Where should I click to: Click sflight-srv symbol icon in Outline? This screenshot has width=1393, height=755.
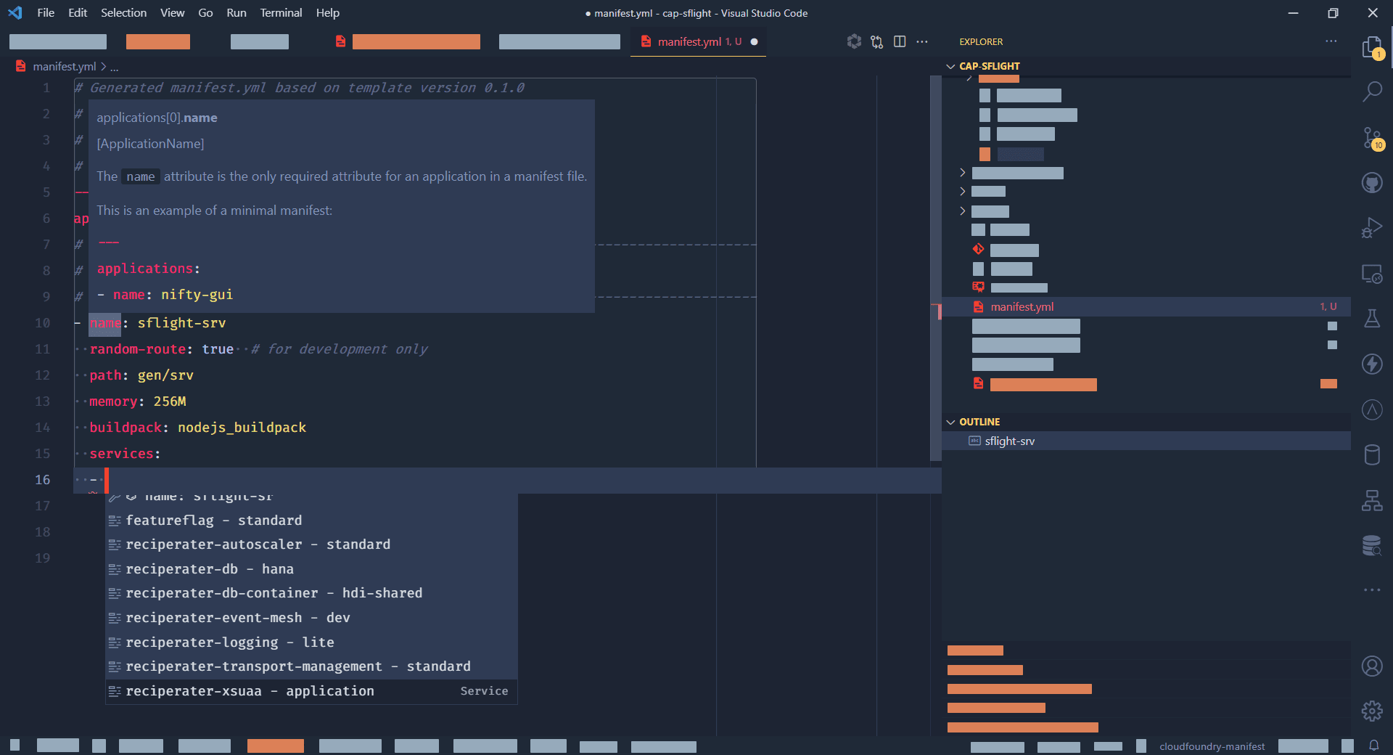(x=974, y=441)
